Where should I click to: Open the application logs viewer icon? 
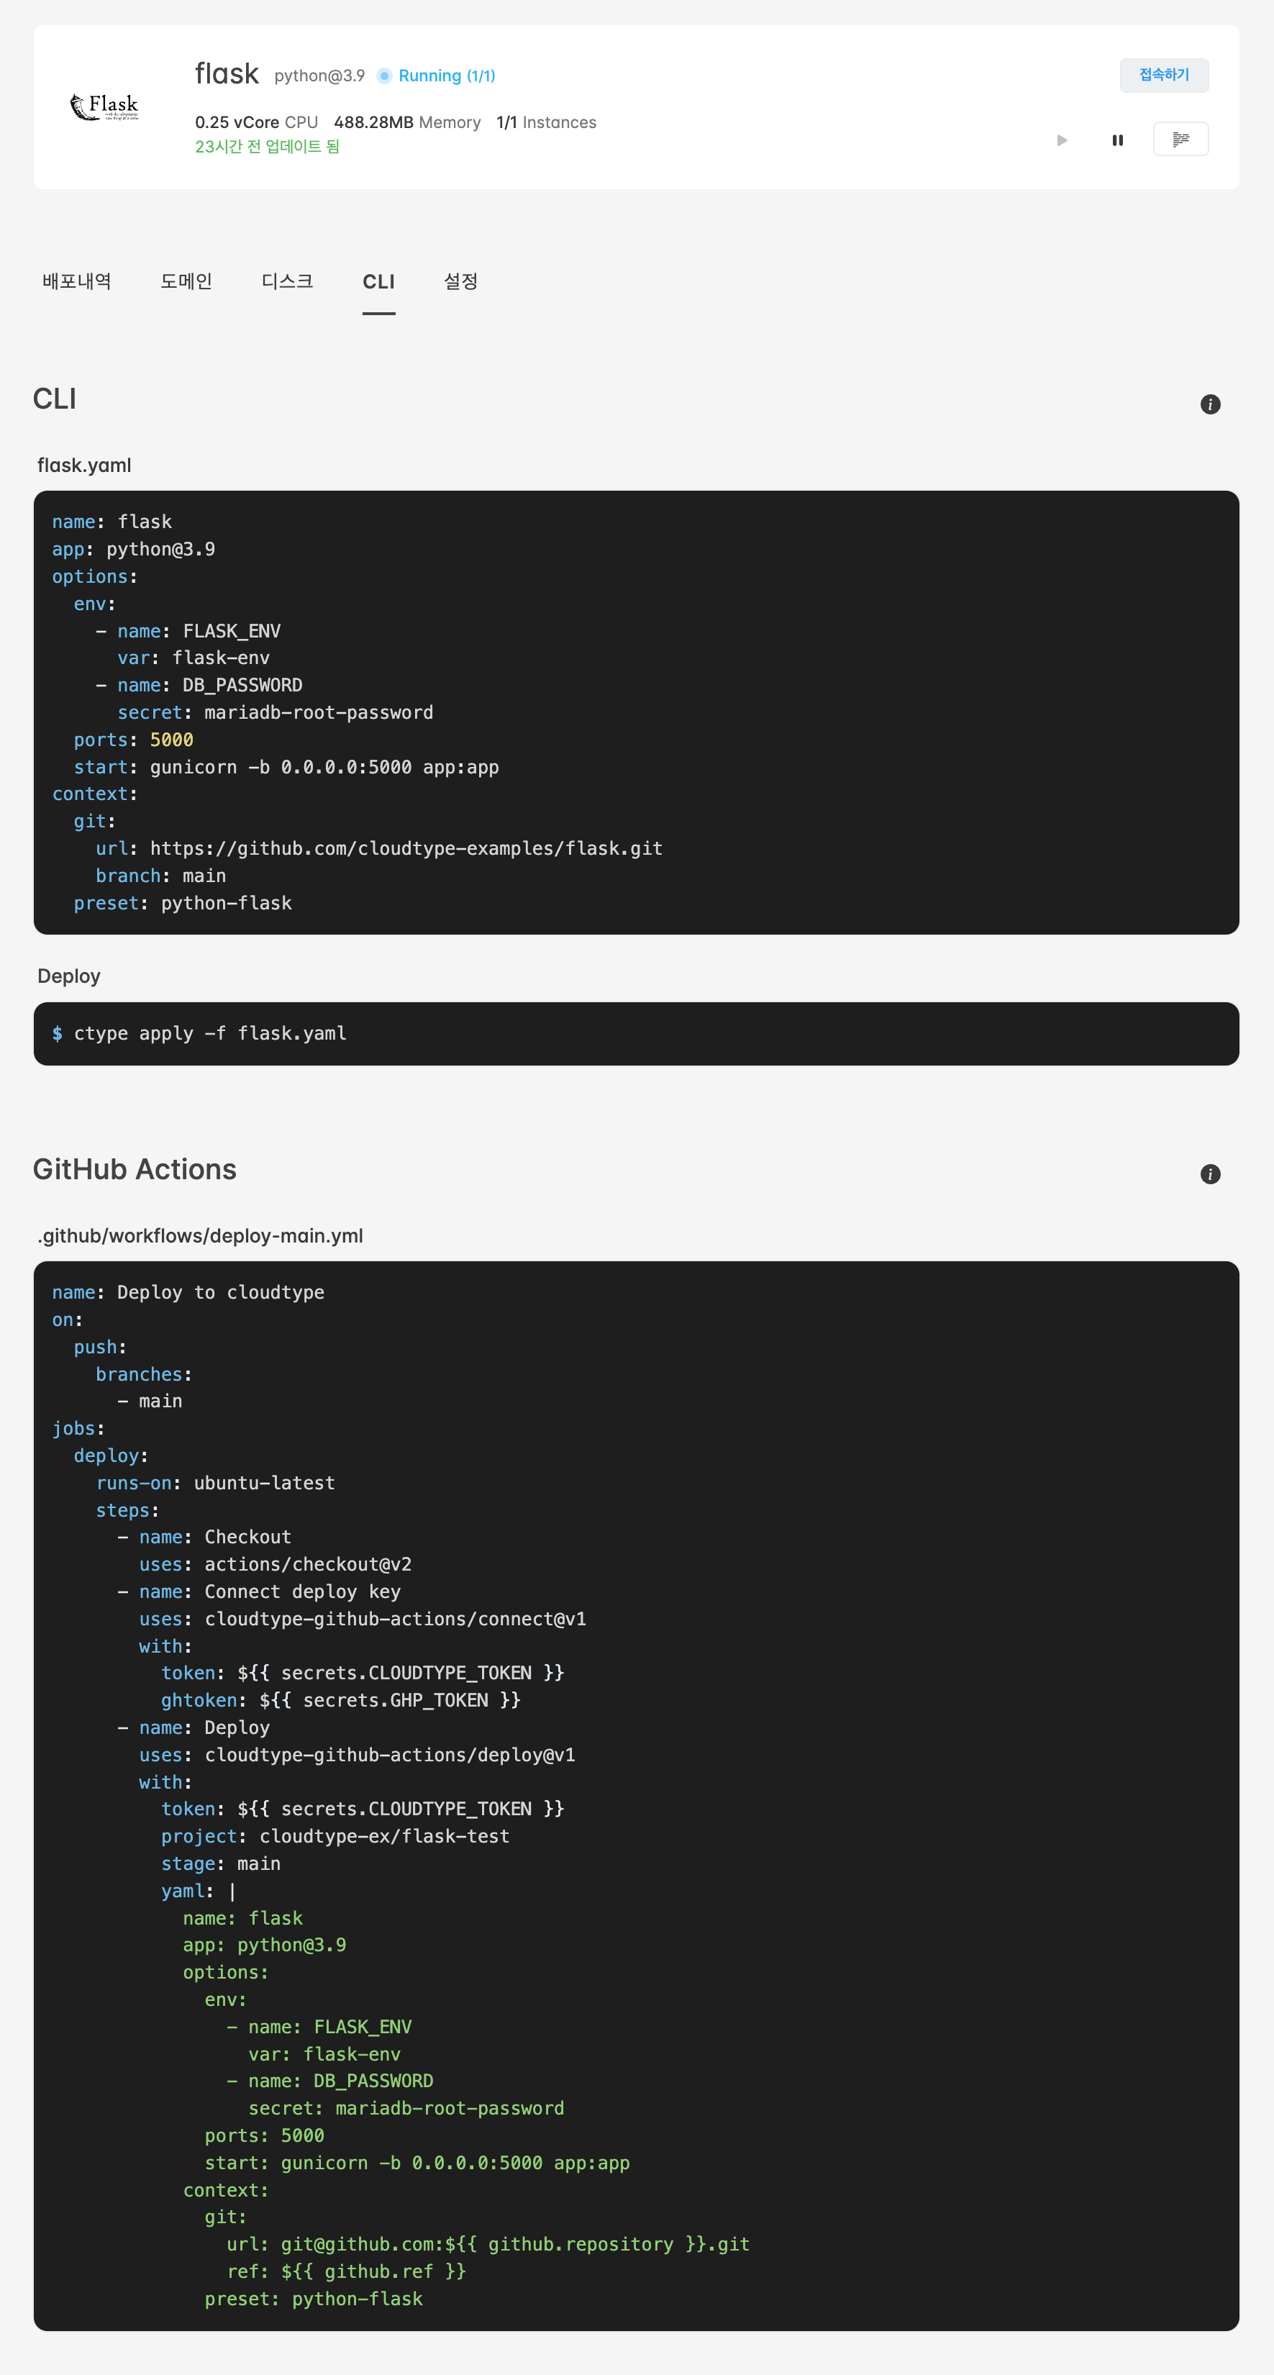(1181, 138)
